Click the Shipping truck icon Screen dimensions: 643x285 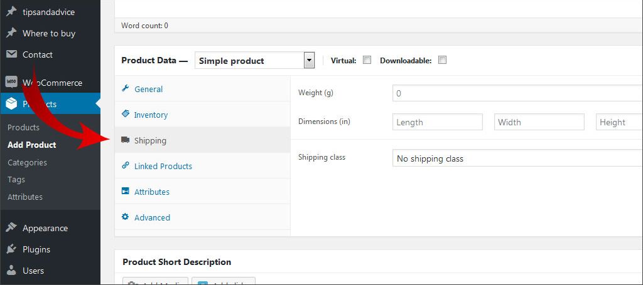coord(125,140)
